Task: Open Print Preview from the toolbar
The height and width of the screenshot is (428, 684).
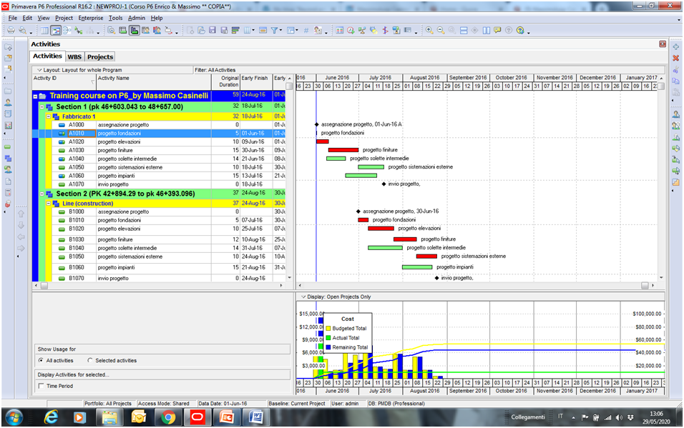Action: pos(21,30)
